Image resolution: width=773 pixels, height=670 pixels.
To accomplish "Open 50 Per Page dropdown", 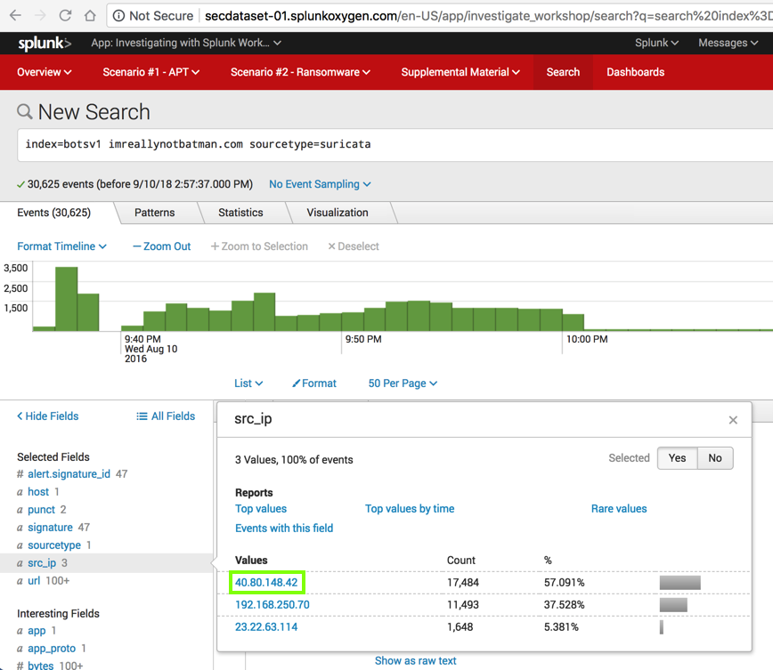I will [x=403, y=383].
